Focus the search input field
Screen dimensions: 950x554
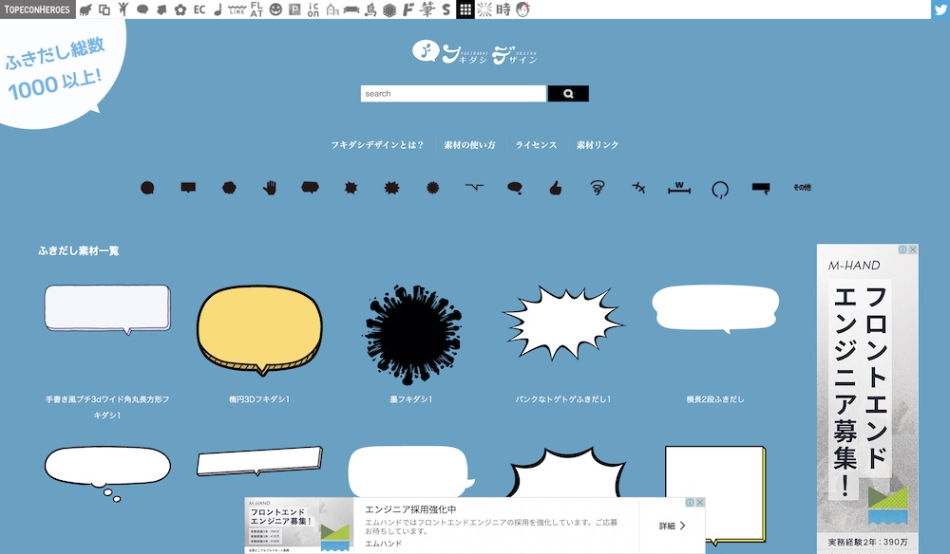453,93
